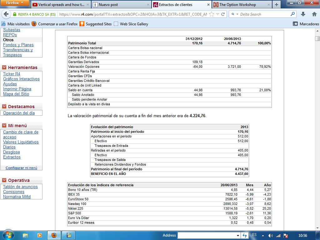Show hidden system tray icons
The width and height of the screenshot is (320, 240).
(x=263, y=236)
